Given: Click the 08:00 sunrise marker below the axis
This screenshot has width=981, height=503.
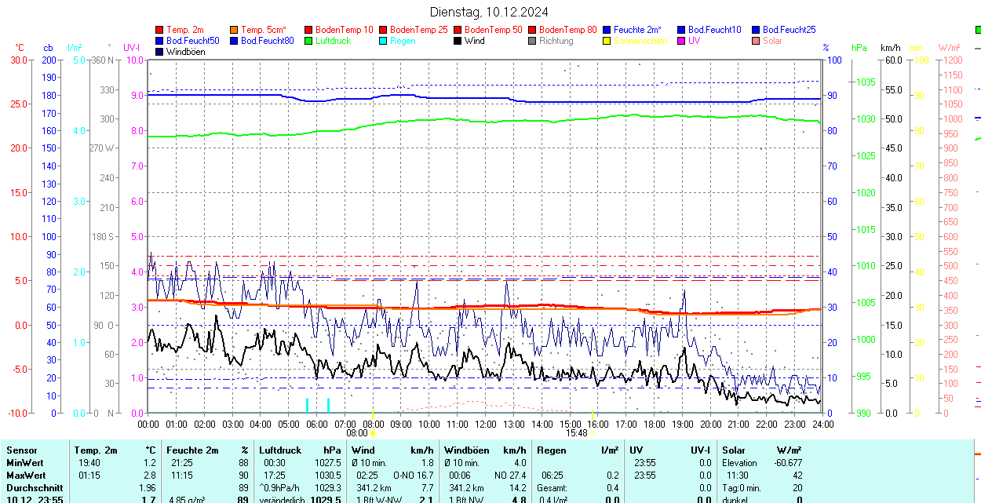Looking at the screenshot, I should coord(357,432).
